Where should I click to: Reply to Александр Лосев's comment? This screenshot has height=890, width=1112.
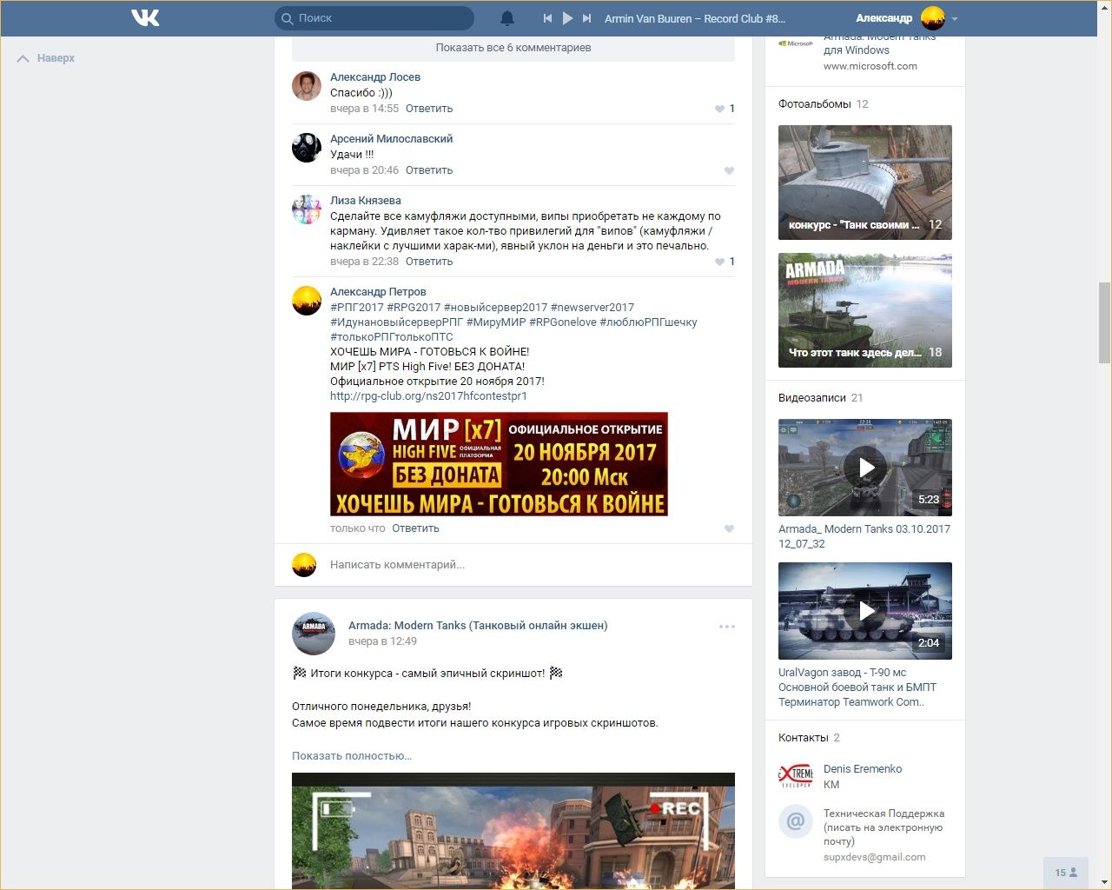point(429,109)
